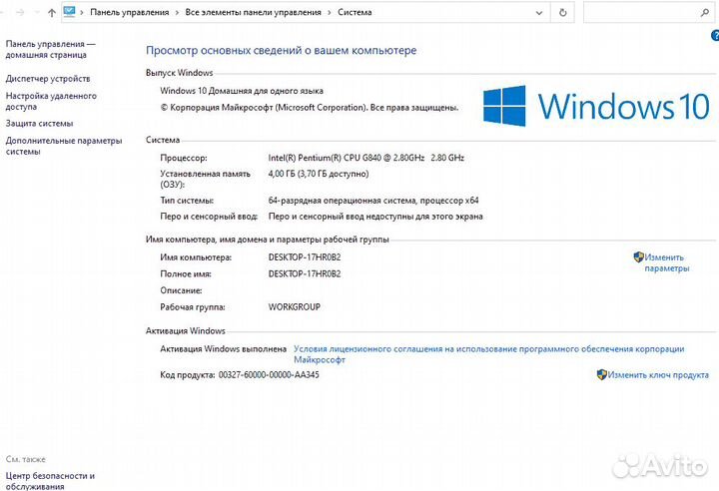Open Настройка удаленного доступа
This screenshot has width=719, height=491.
tap(51, 101)
